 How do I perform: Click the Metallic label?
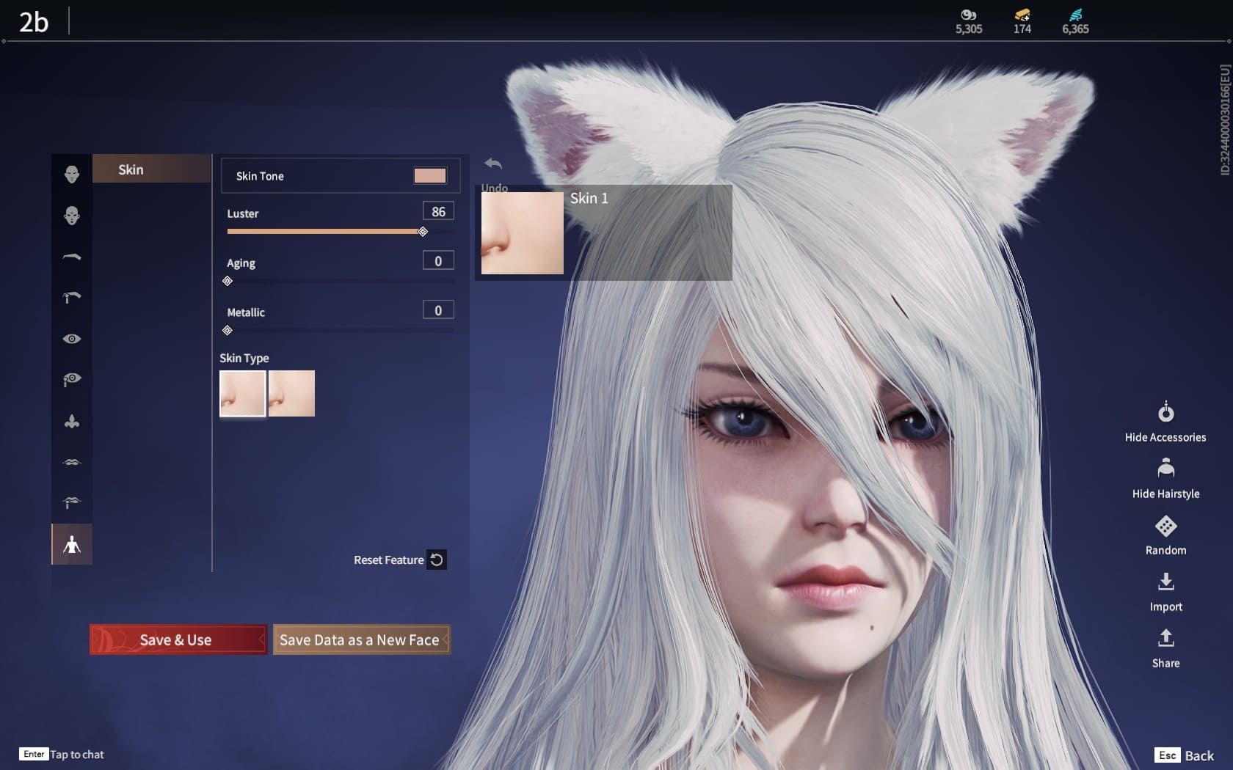(246, 312)
